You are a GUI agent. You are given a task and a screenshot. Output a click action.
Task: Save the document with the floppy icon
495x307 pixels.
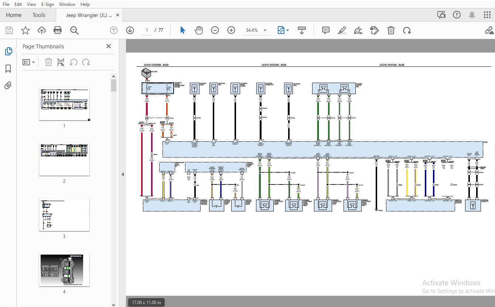[9, 30]
